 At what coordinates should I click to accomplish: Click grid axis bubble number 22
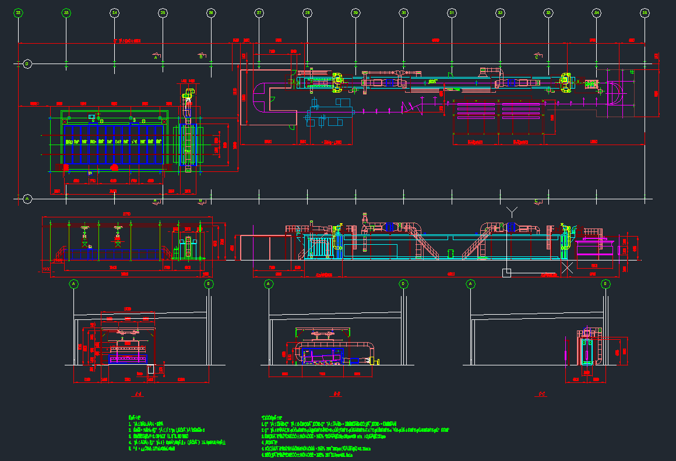[x=18, y=12]
